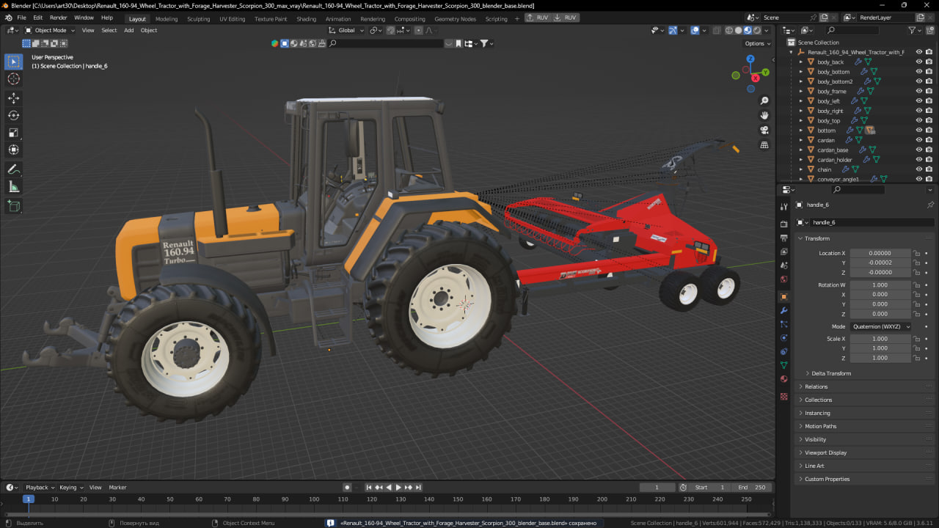Screen dimensions: 939x528
Task: Switch to Wireframe viewport shading
Action: pos(729,31)
